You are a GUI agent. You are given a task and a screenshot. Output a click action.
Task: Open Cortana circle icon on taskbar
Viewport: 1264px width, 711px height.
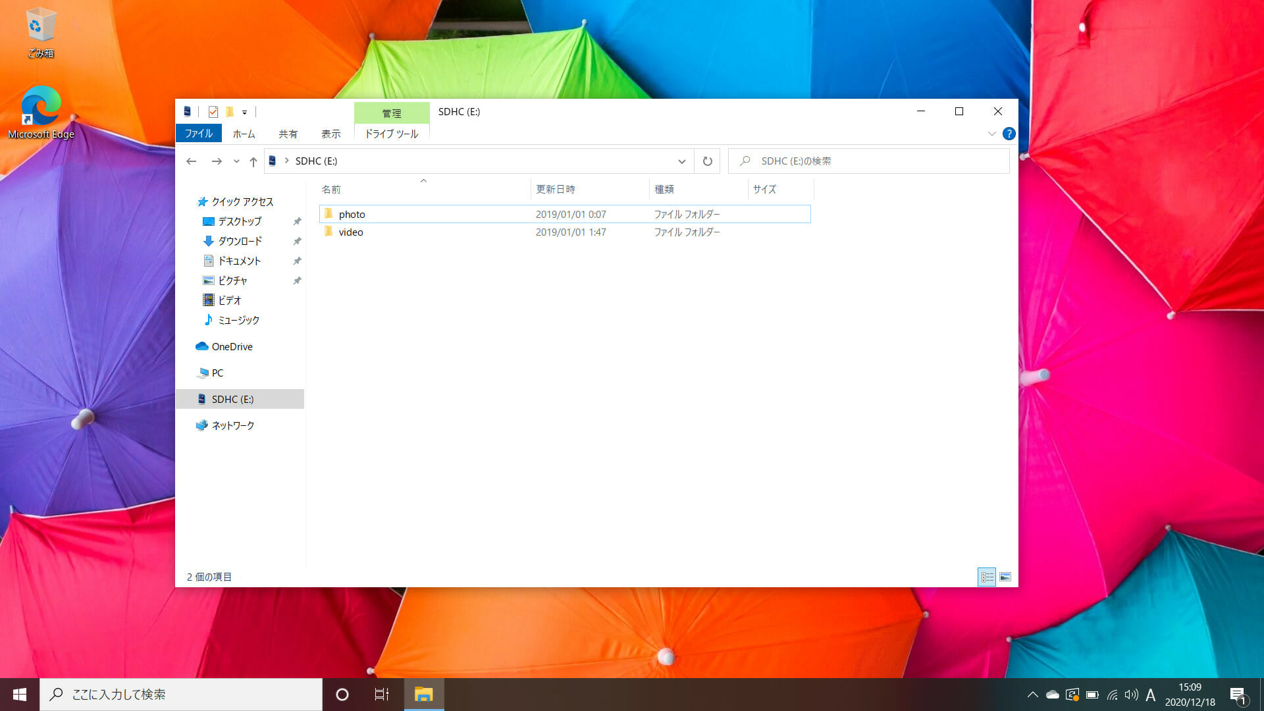[x=342, y=695]
